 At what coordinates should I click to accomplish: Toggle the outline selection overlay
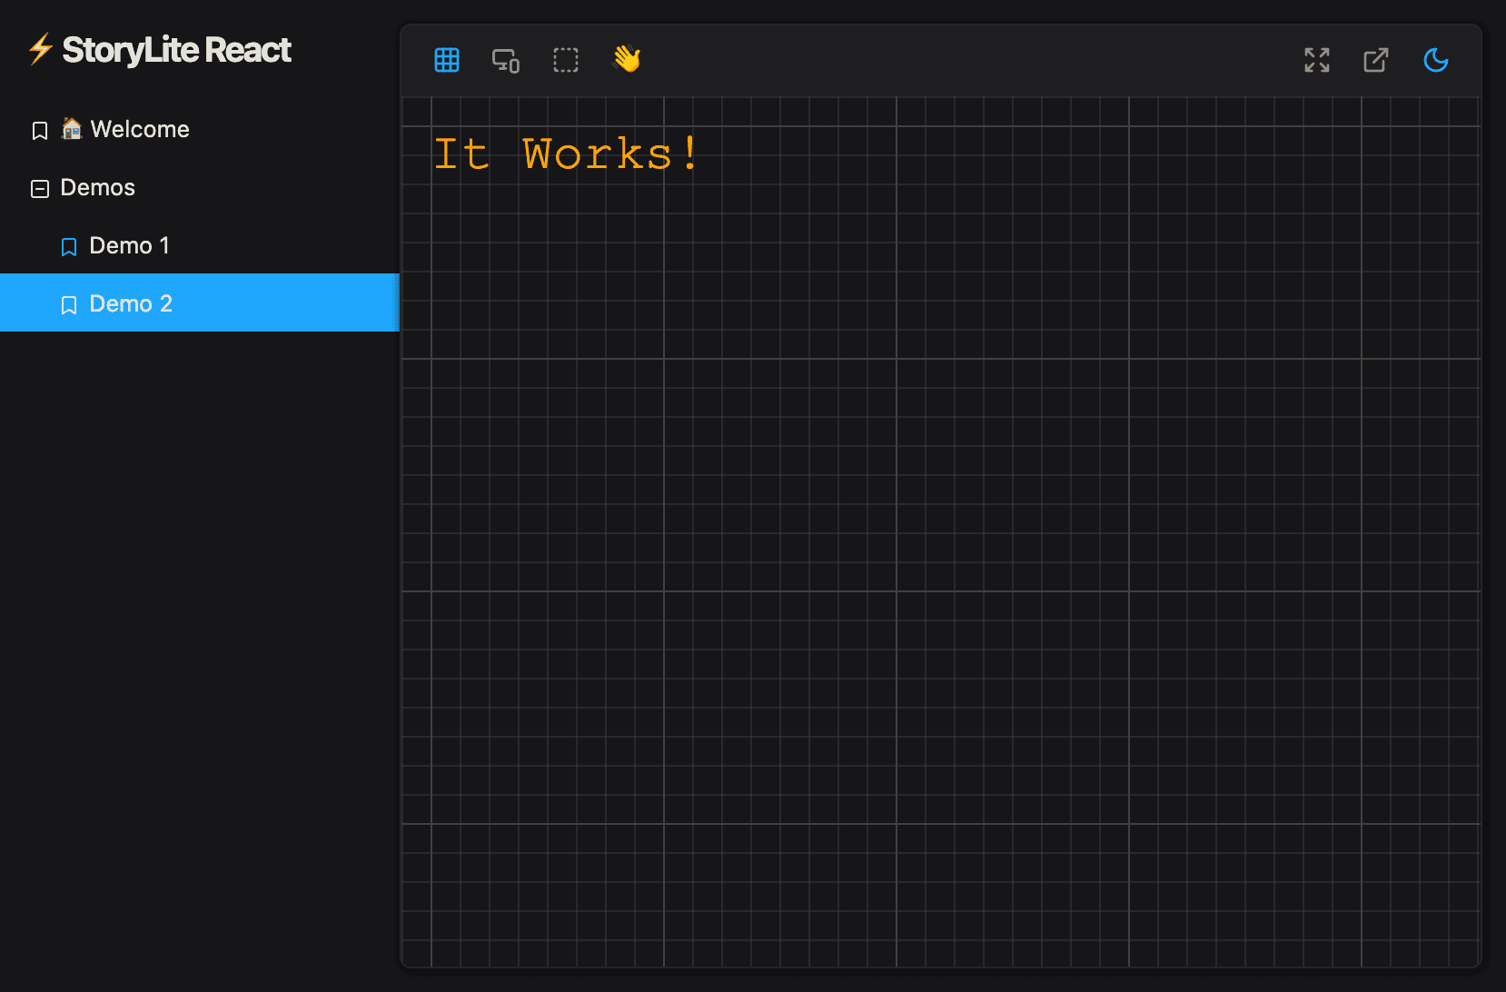click(566, 60)
